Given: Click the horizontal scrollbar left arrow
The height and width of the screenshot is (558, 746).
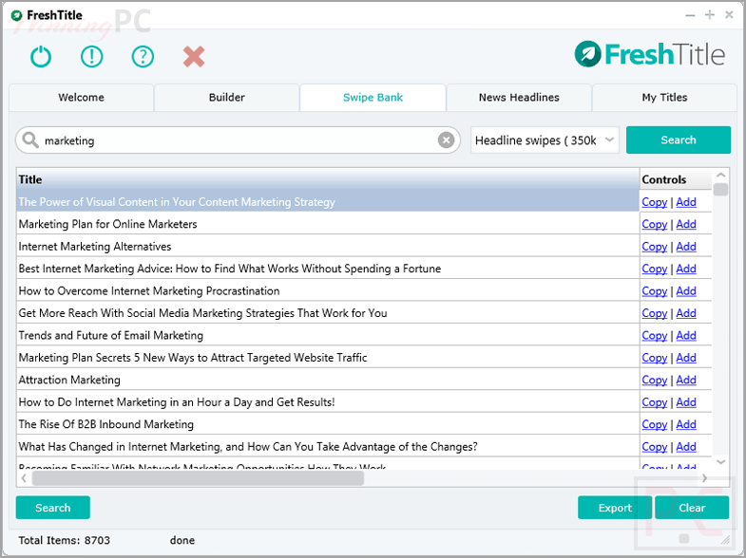Looking at the screenshot, I should coord(24,478).
